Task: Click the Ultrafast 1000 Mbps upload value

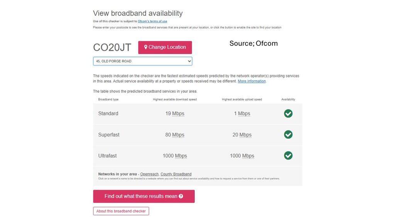Action: pos(242,156)
